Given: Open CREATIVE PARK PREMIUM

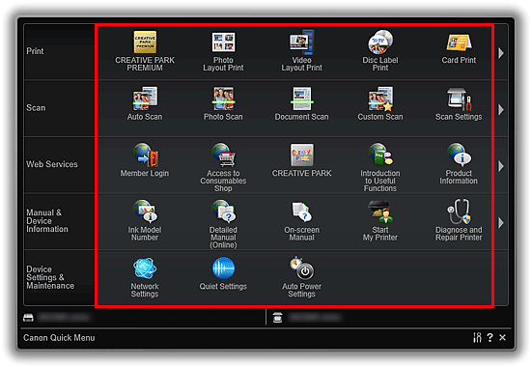Looking at the screenshot, I should point(145,51).
